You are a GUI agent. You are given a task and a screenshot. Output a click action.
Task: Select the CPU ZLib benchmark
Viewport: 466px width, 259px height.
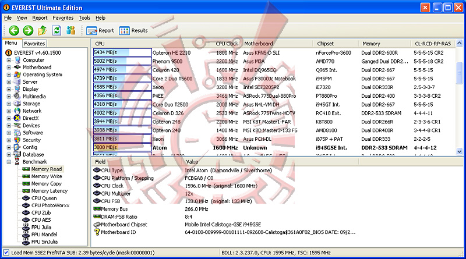coord(41,212)
